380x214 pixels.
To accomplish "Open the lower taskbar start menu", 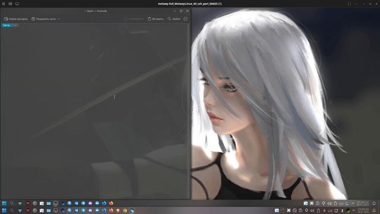I will 4,210.
